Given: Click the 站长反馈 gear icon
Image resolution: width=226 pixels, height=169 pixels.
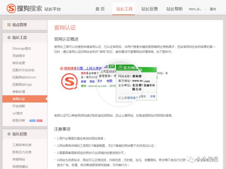Looking at the screenshot, I should pos(8,134).
